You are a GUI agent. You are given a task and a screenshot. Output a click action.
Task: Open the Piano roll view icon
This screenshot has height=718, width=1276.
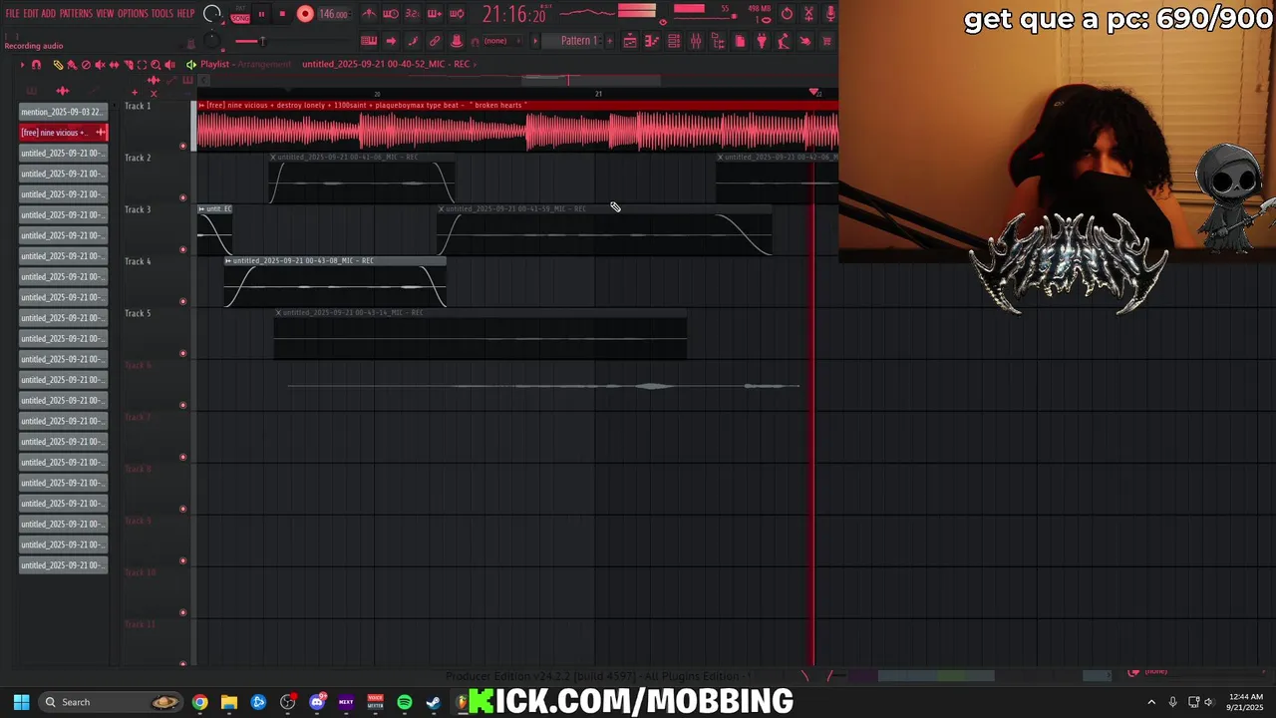pos(651,41)
